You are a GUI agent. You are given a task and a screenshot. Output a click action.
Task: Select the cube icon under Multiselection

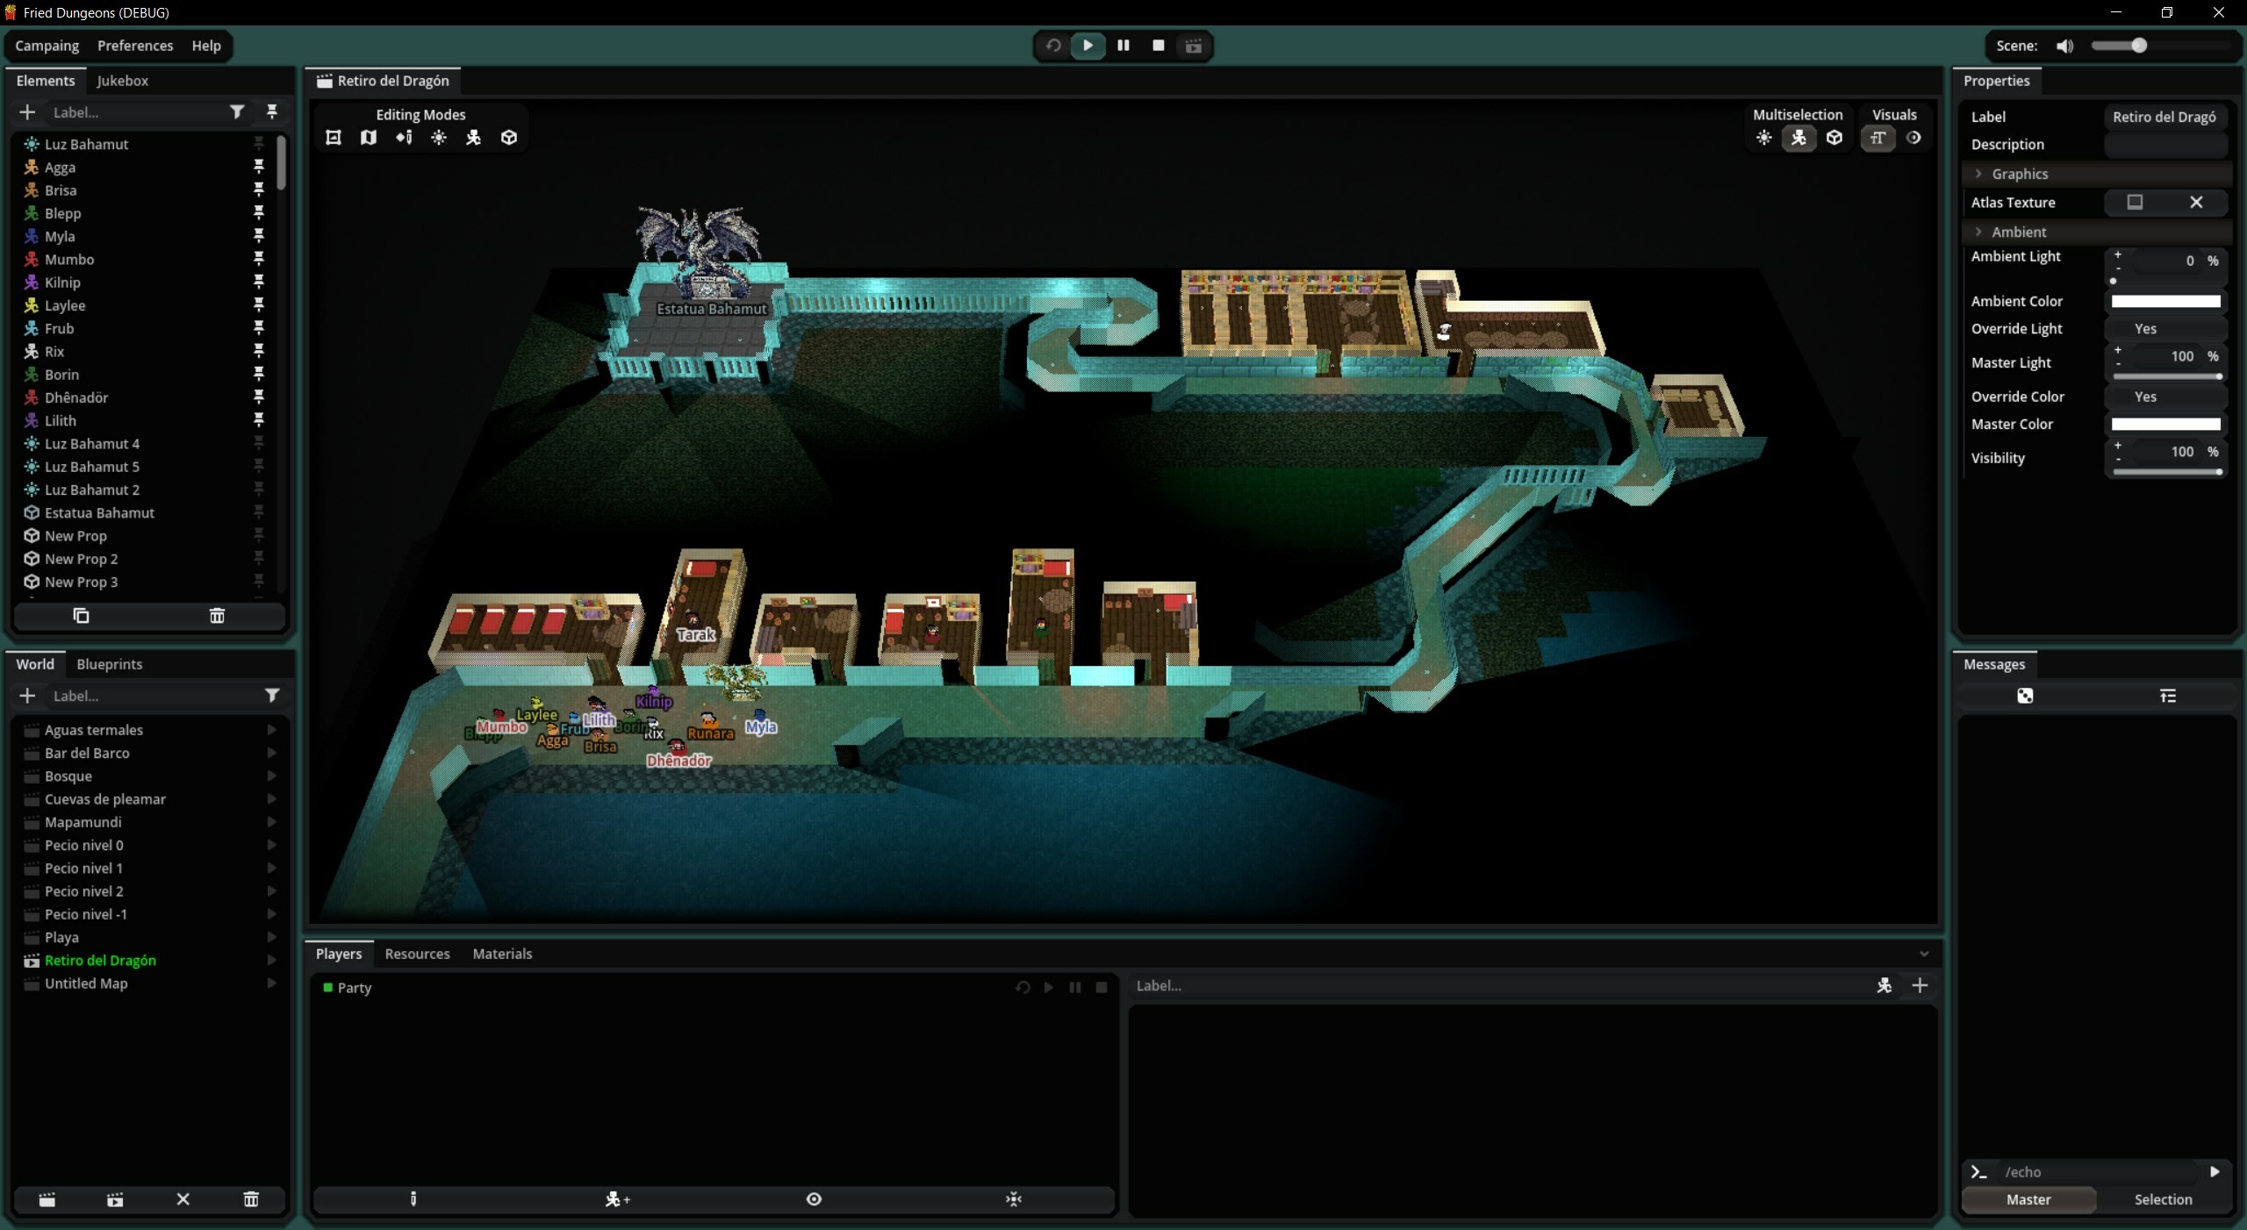click(x=1834, y=138)
